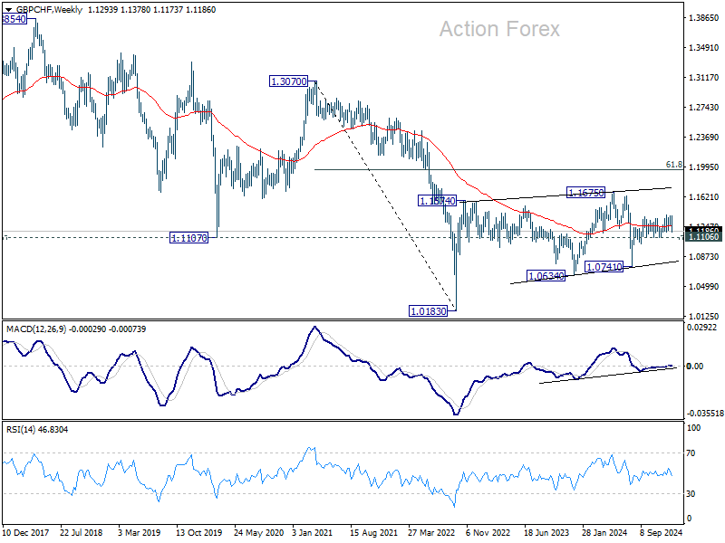725x543 pixels.
Task: Click the RSI(14) indicator title
Action: pyautogui.click(x=20, y=429)
